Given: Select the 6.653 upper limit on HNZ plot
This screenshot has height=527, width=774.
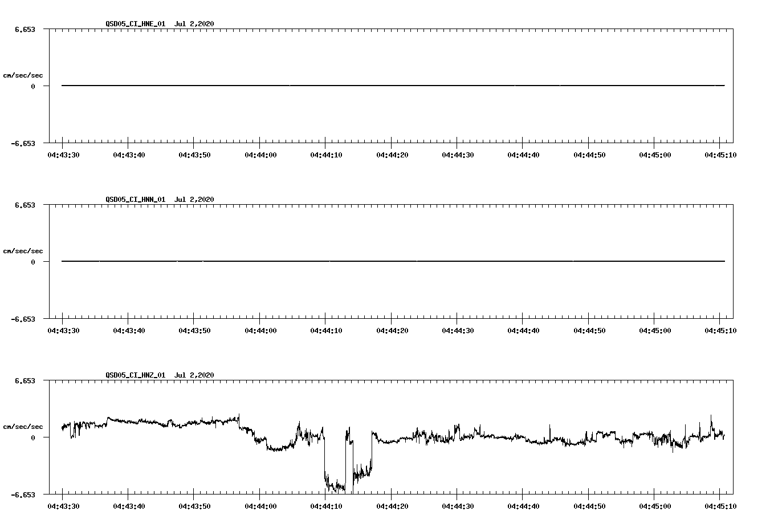Looking at the screenshot, I should (x=25, y=380).
